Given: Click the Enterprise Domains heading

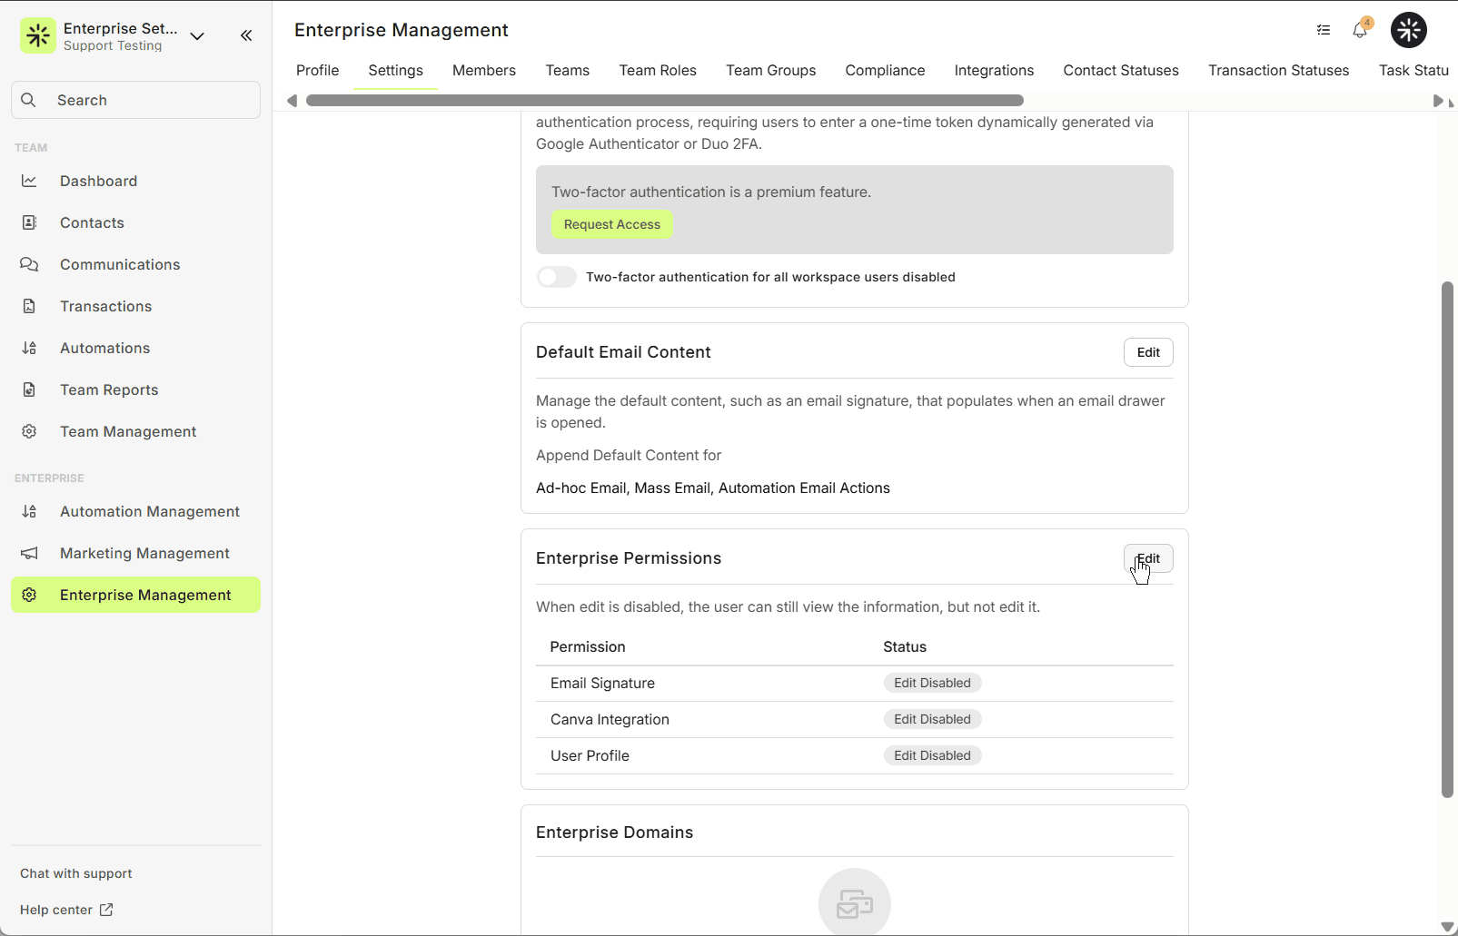Looking at the screenshot, I should point(614,833).
